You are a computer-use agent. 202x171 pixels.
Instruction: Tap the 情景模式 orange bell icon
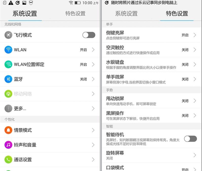coord(8,130)
